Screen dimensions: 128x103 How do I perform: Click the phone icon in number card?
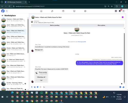click(x=37, y=73)
